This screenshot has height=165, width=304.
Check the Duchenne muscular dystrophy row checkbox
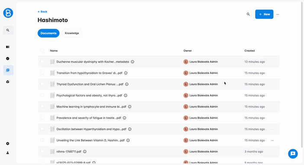(x=42, y=61)
